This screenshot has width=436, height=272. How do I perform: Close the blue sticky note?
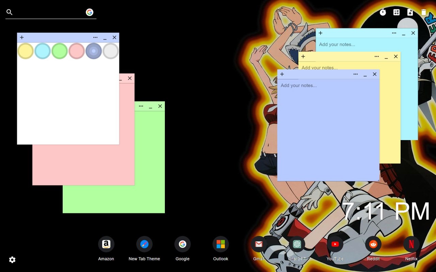tap(375, 74)
